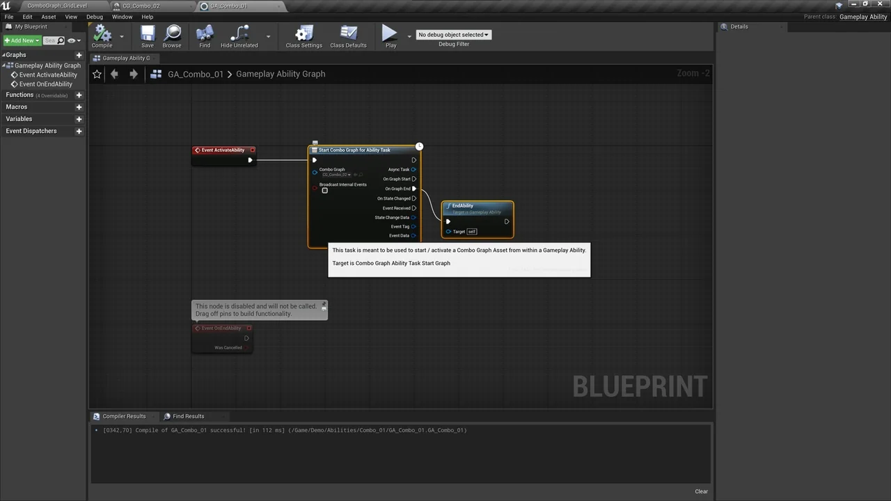Open Class Defaults
The width and height of the screenshot is (891, 501).
click(348, 36)
